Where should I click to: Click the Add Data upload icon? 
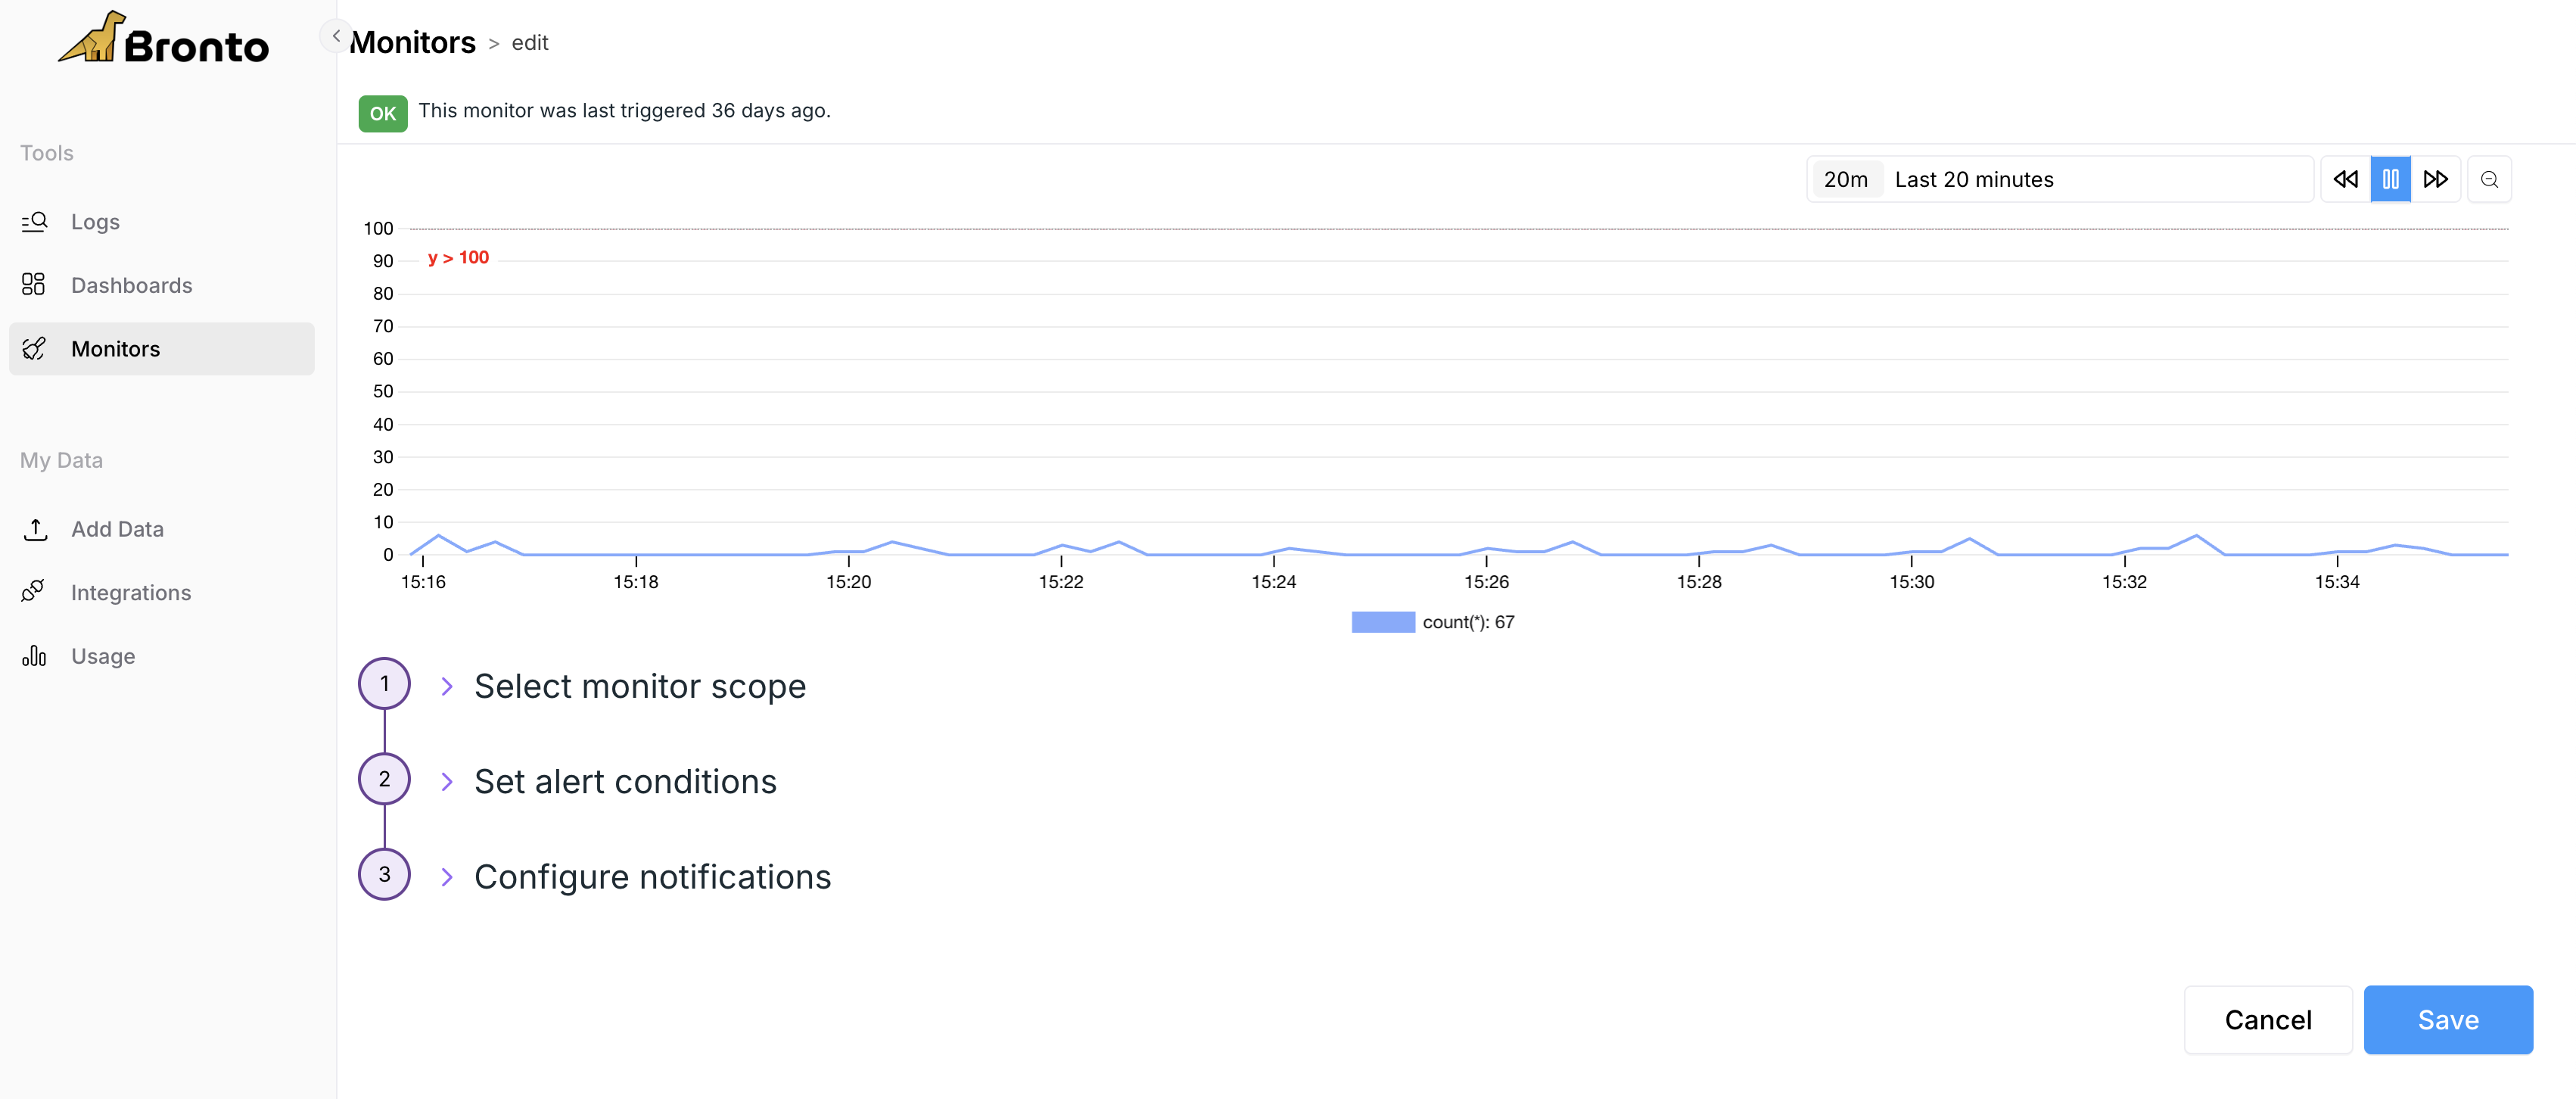(x=35, y=529)
